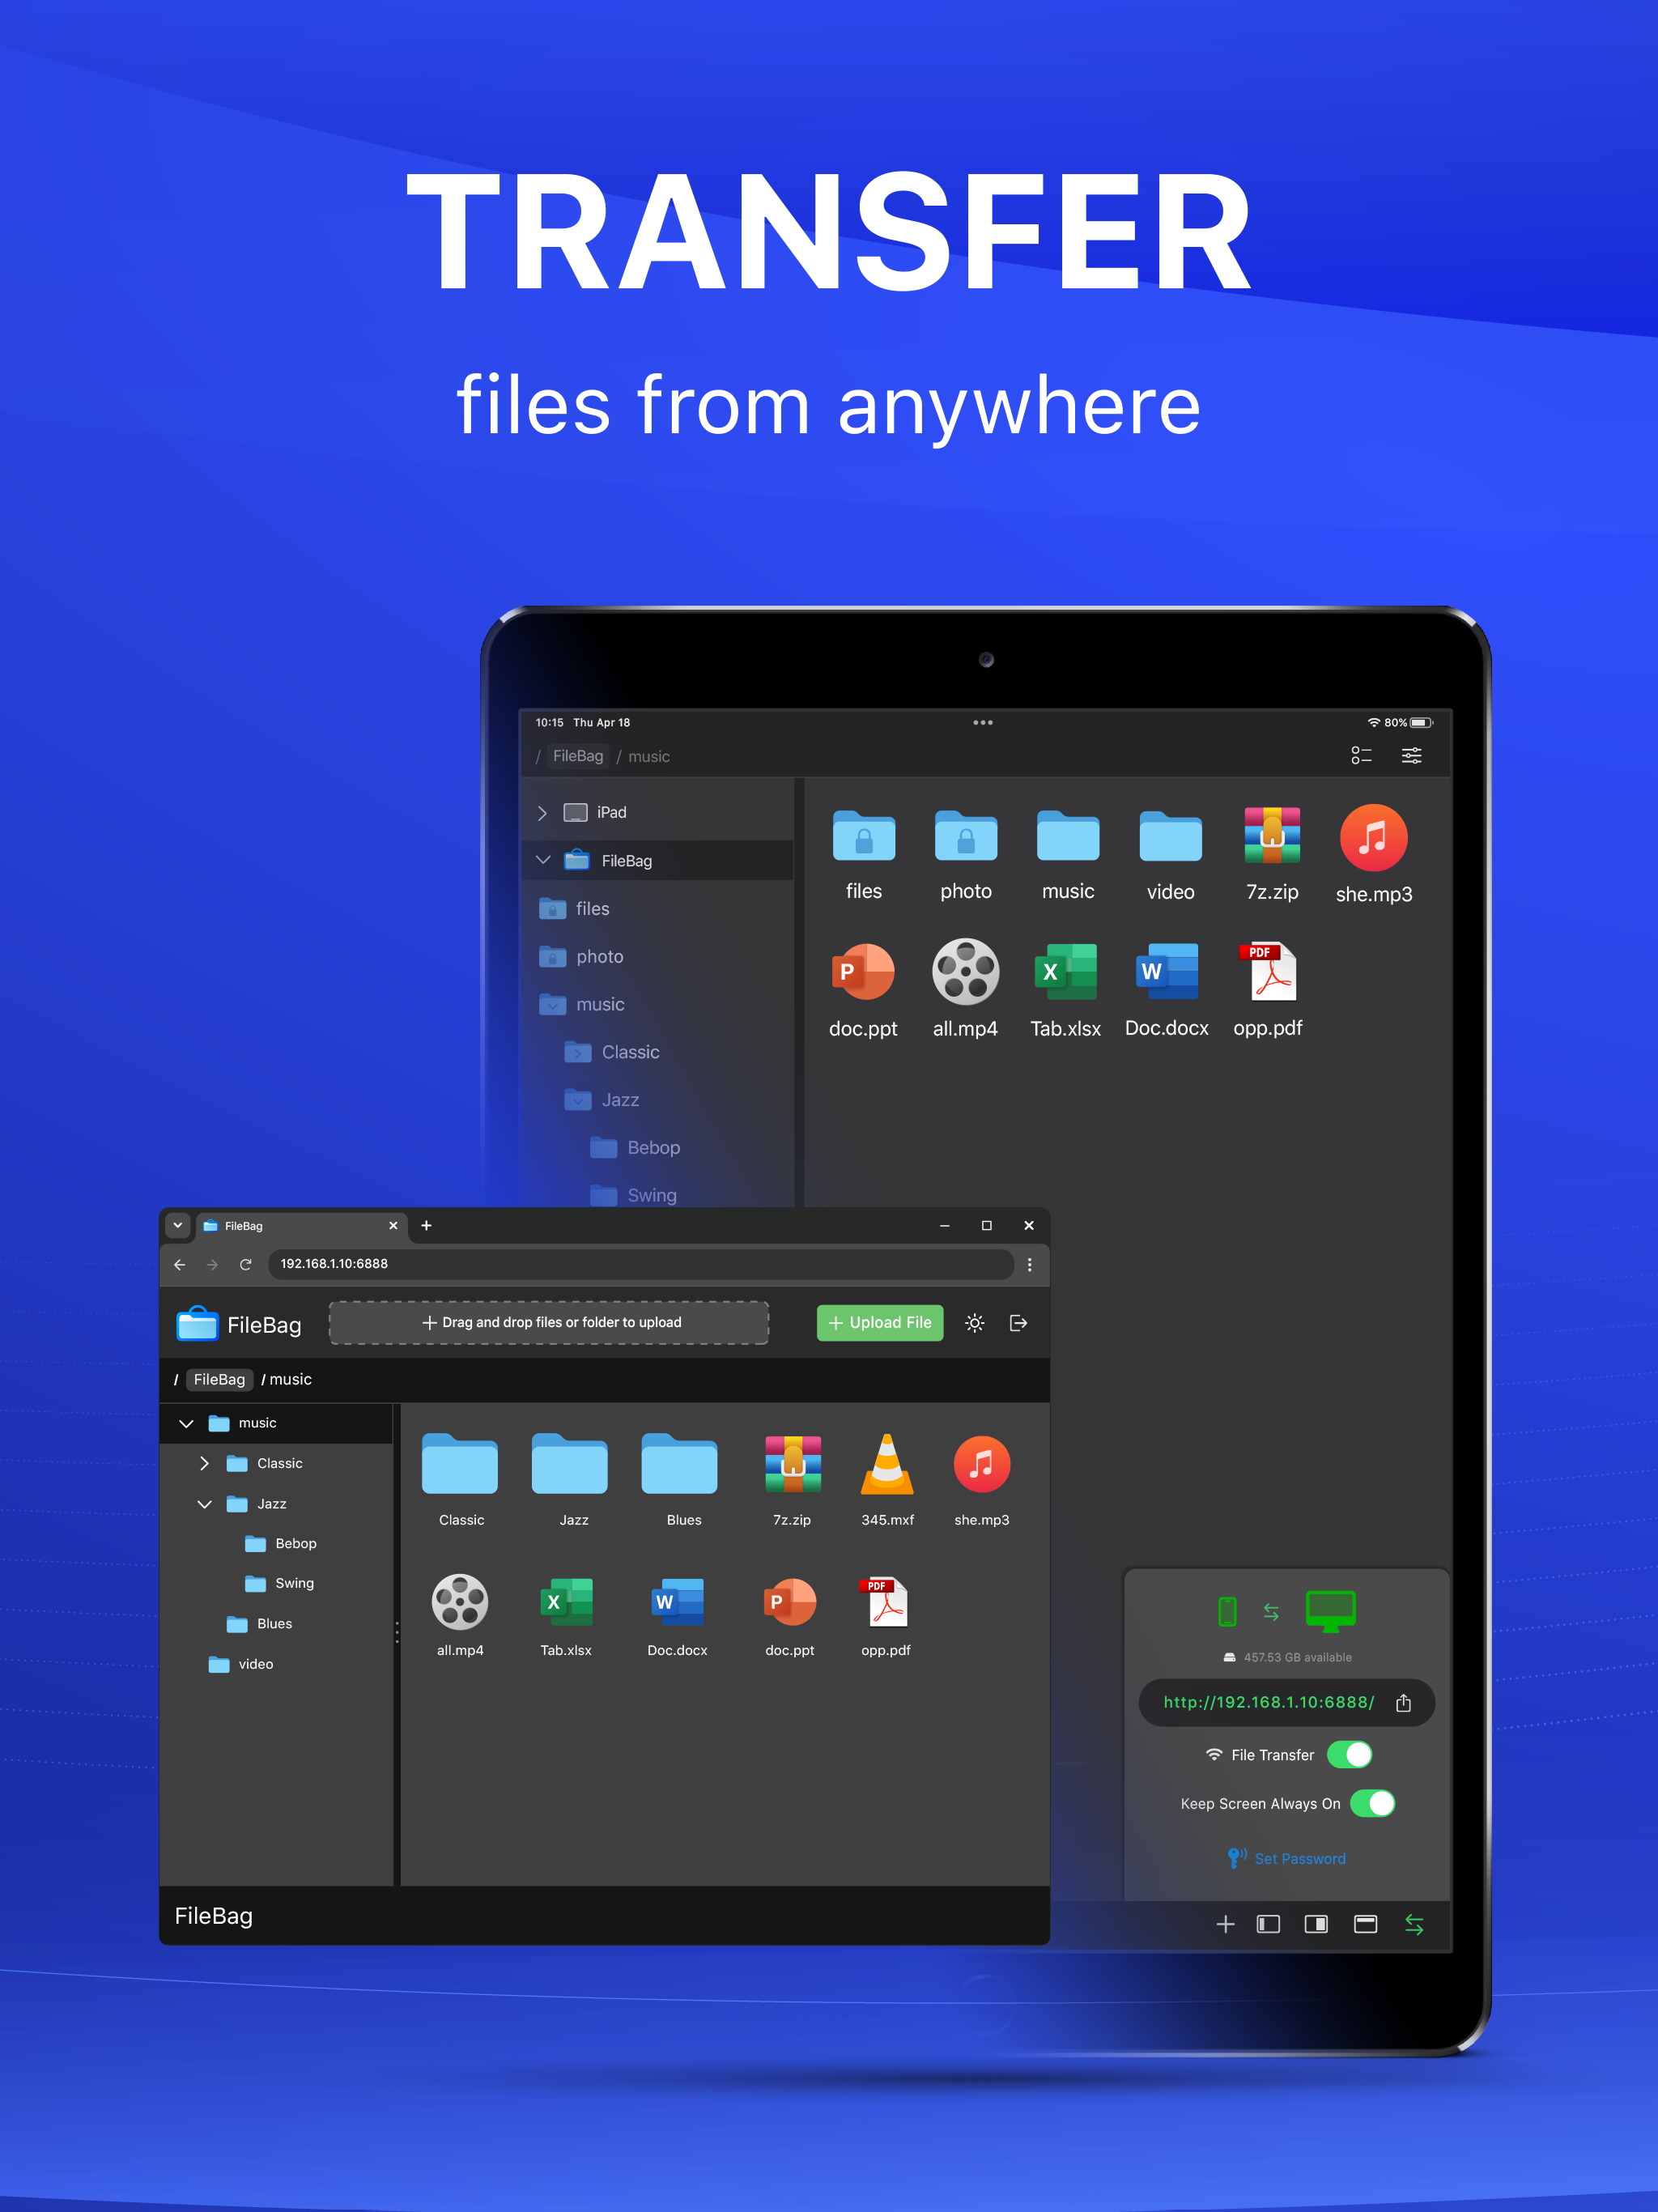Open 345.mxf file in browser window

887,1480
